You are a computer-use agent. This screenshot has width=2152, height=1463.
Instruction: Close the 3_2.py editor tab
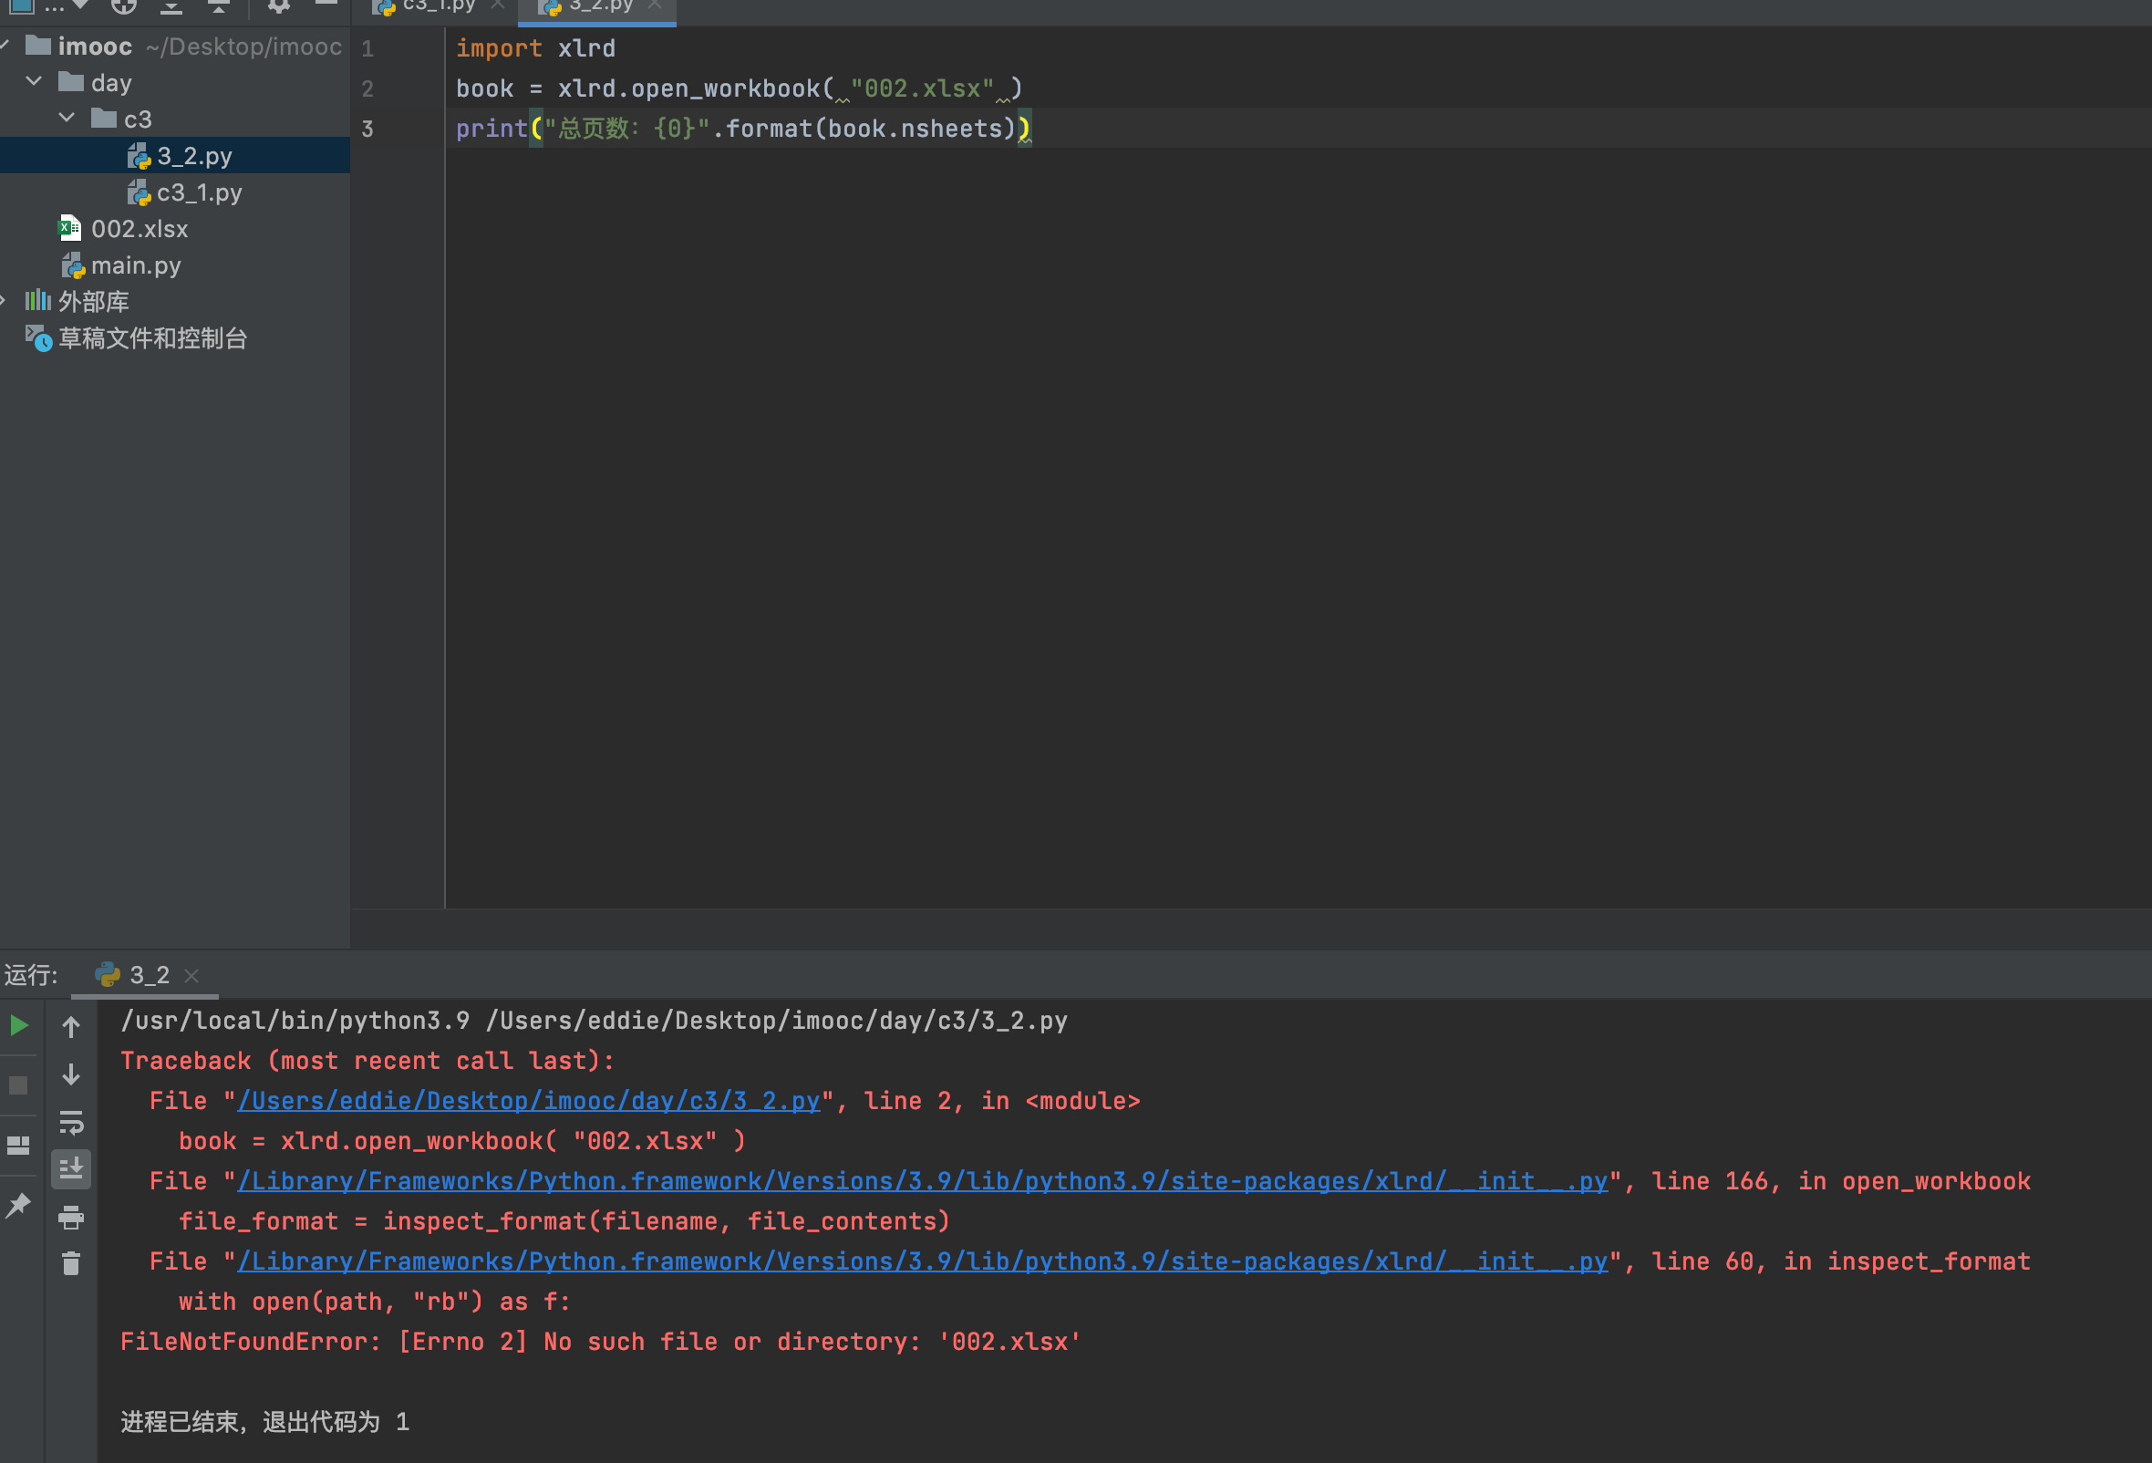[x=655, y=5]
